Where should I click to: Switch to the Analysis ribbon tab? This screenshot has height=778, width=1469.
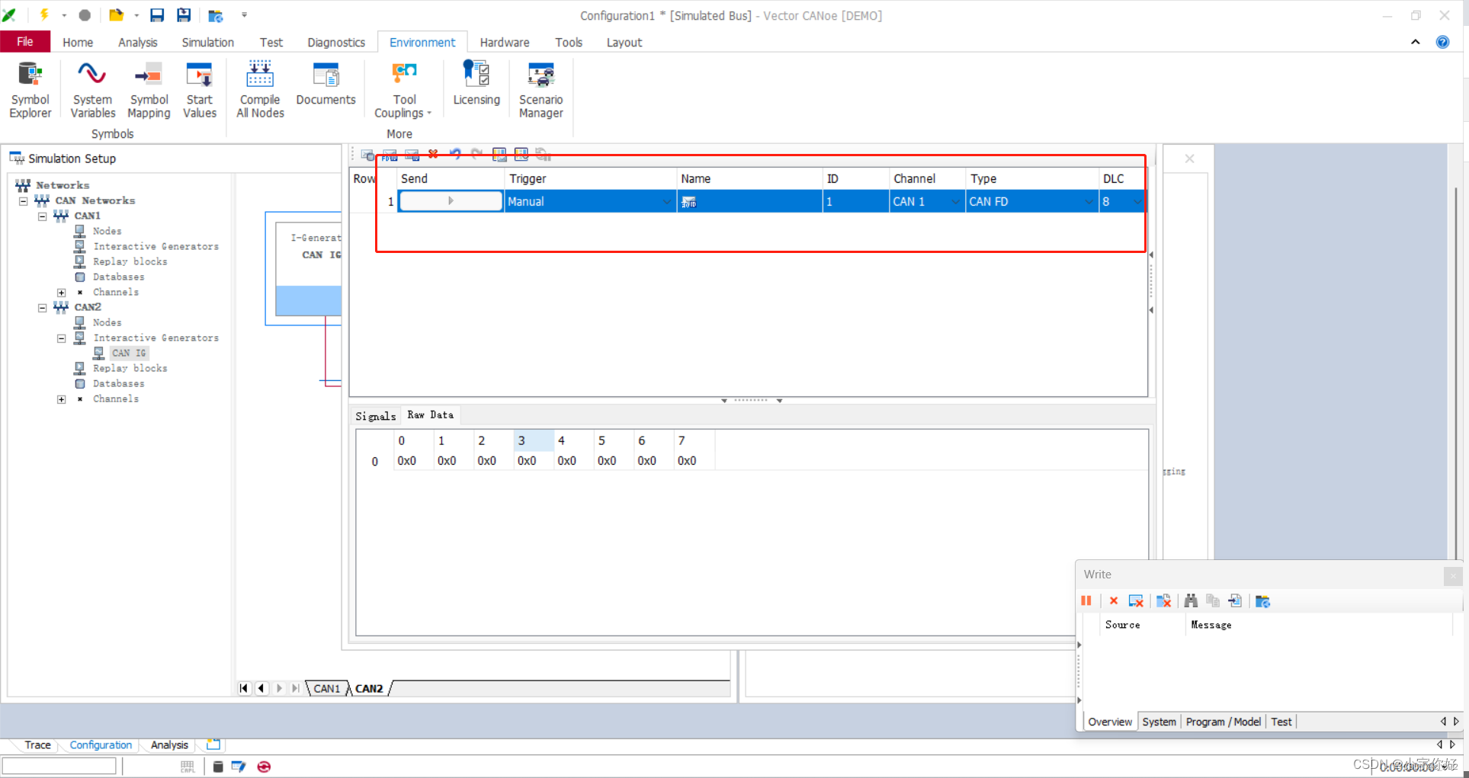pyautogui.click(x=138, y=43)
